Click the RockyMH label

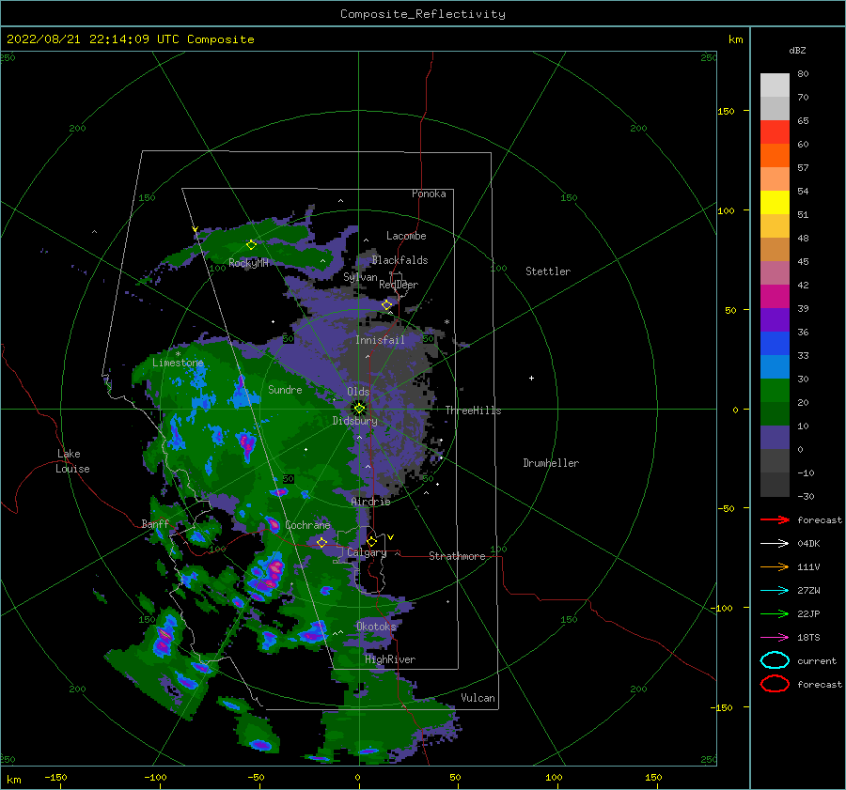pos(248,263)
